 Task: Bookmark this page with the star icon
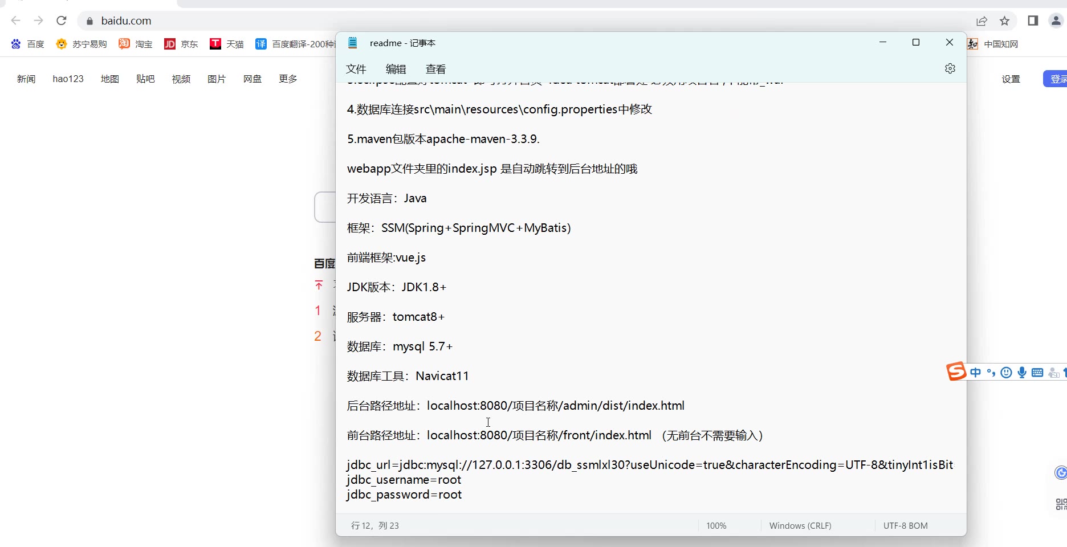[1004, 21]
